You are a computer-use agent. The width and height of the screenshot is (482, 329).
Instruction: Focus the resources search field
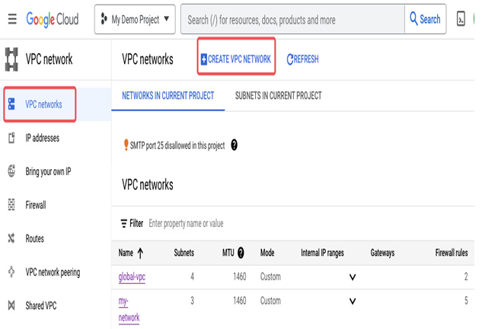pyautogui.click(x=292, y=20)
